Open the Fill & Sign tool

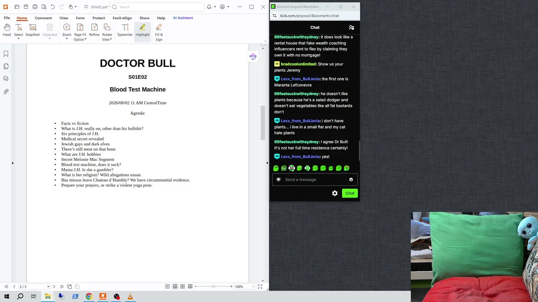click(159, 32)
